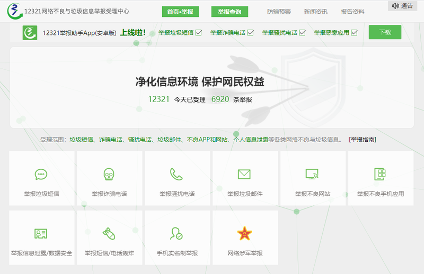Open the 通告 announcement label
424x274 pixels.
pos(407,6)
